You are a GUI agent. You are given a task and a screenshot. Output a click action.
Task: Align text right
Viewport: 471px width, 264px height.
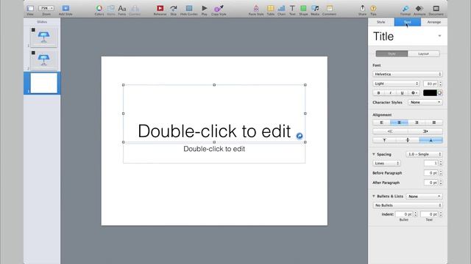[x=417, y=122]
